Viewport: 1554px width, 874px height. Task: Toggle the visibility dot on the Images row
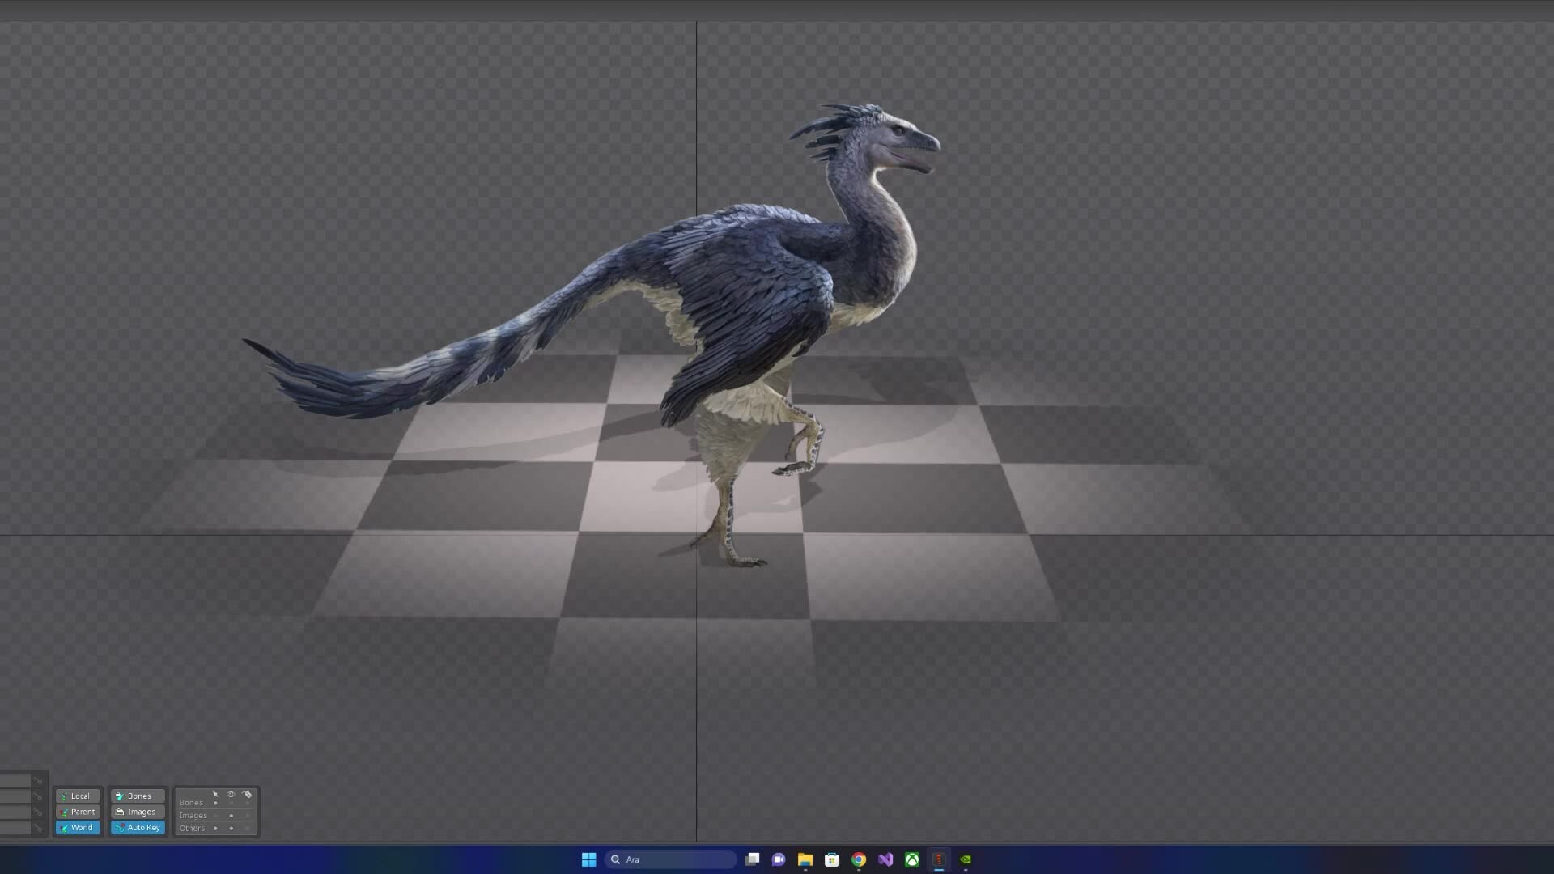(x=231, y=816)
